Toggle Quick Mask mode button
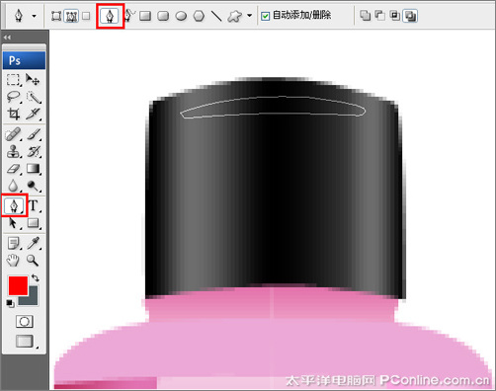Image resolution: width=496 pixels, height=391 pixels. coord(25,321)
